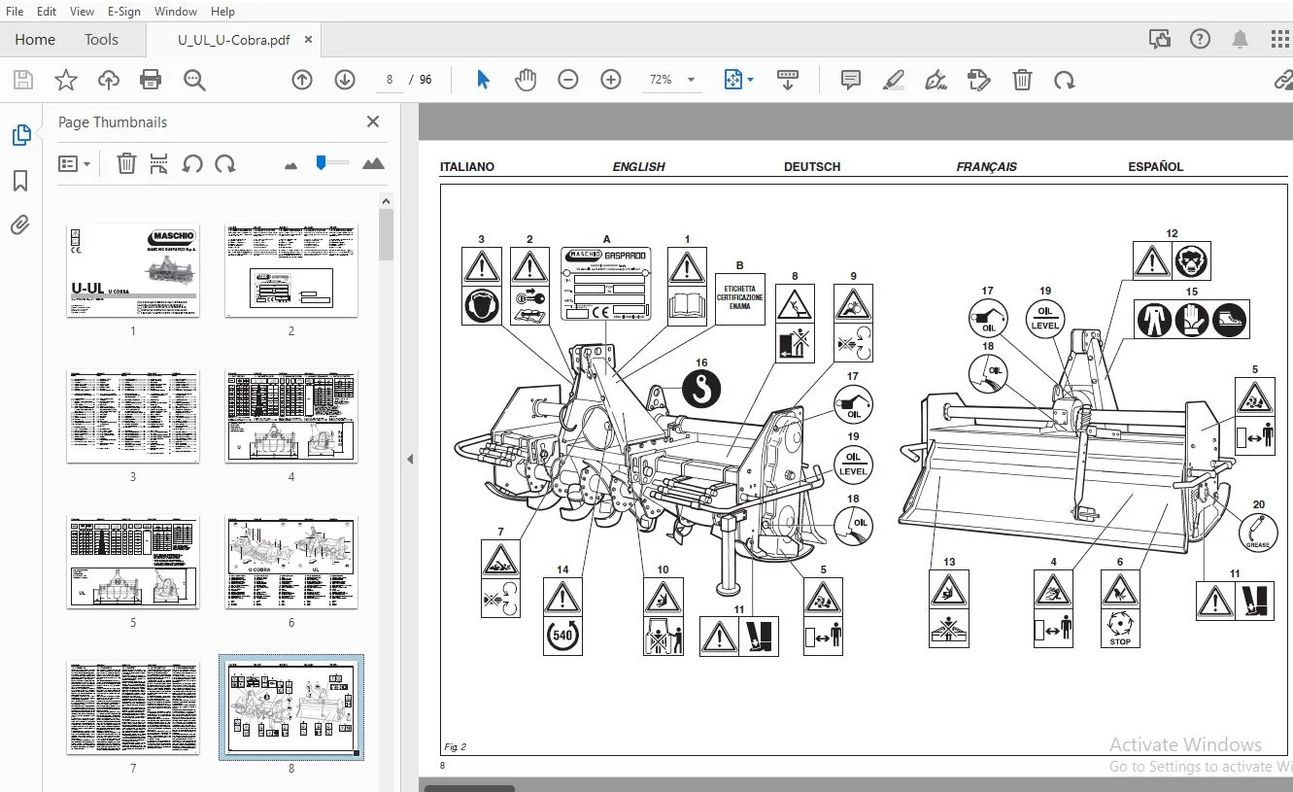Enlarge thumbnail size large mountain icon
The width and height of the screenshot is (1293, 792).
click(x=373, y=164)
